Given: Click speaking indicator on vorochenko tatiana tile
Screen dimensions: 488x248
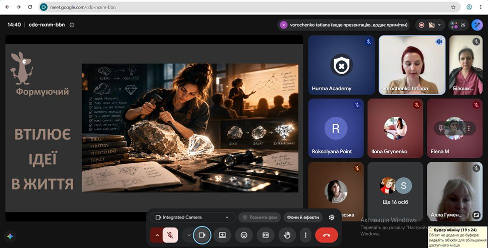Looking at the screenshot, I should [x=439, y=42].
